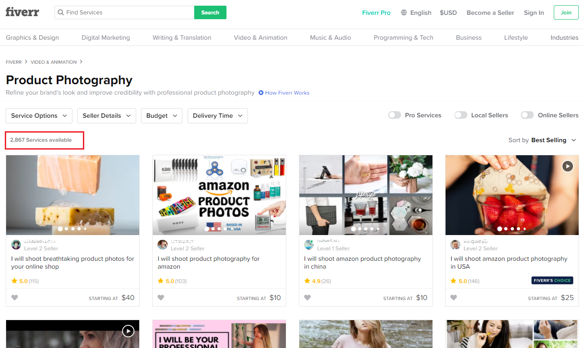The image size is (583, 348).
Task: Click the play icon on the bottom-left gig
Action: pos(128,331)
